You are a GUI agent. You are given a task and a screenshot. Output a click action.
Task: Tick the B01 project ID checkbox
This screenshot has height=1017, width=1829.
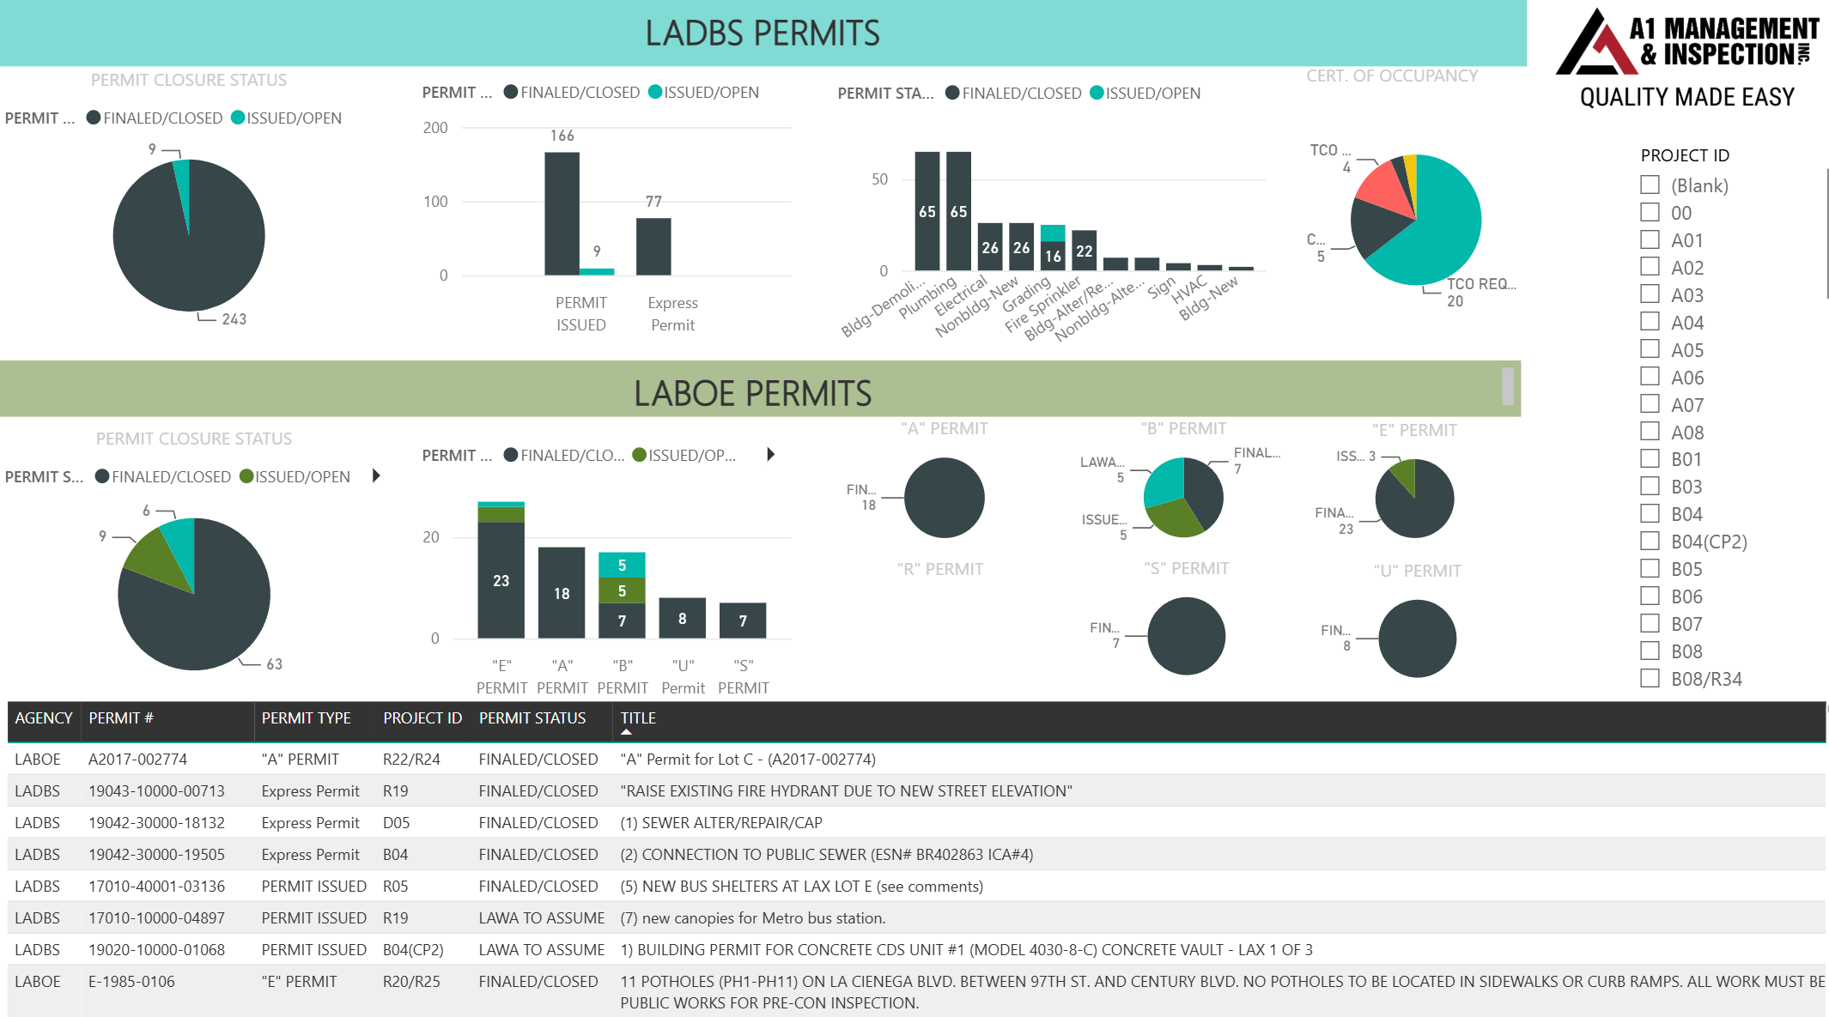pyautogui.click(x=1650, y=458)
